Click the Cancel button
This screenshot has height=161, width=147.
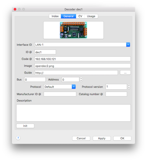coord(81,138)
